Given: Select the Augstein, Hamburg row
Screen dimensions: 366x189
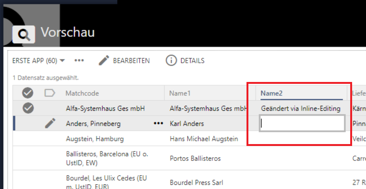Looking at the screenshot, I should (95, 139).
